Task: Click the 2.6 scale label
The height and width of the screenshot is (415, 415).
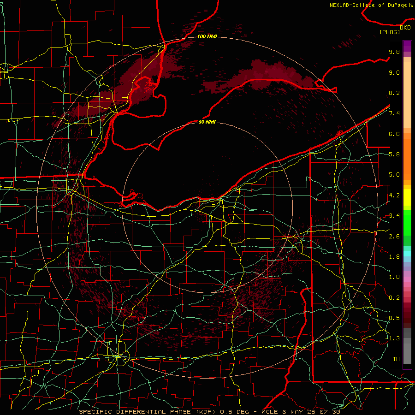Action: click(394, 236)
